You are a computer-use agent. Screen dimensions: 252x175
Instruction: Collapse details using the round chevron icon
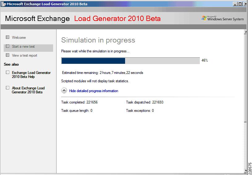[x=64, y=91]
